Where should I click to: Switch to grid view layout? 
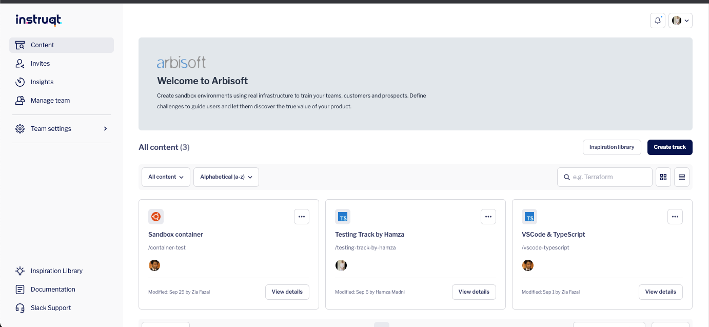pos(663,177)
